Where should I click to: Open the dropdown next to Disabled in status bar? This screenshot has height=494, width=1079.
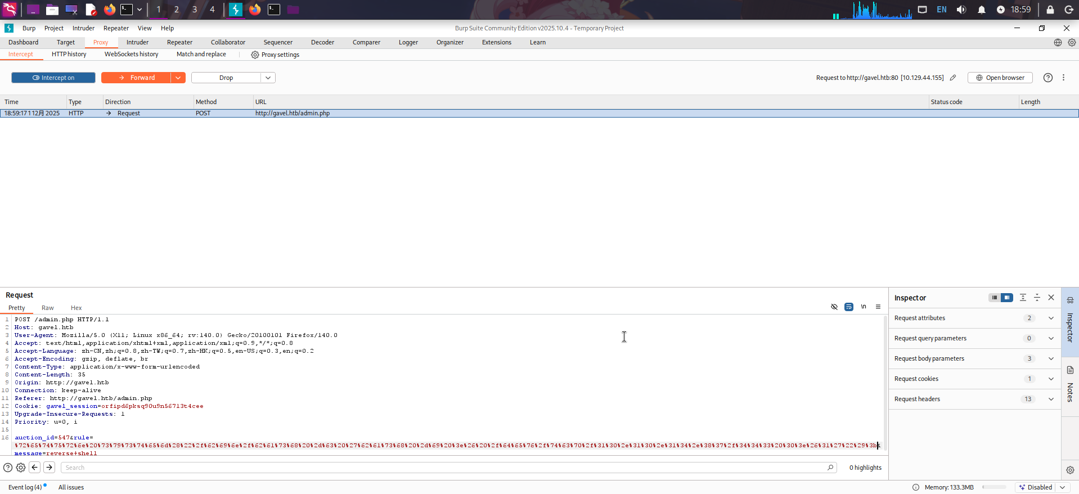1062,487
